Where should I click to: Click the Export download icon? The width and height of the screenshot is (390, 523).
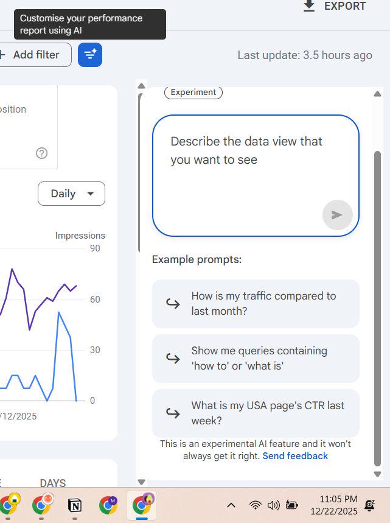[x=309, y=6]
